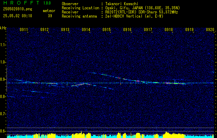Click the date stamp 25.05.02 09:10
The height and width of the screenshot is (138, 217).
(18, 16)
